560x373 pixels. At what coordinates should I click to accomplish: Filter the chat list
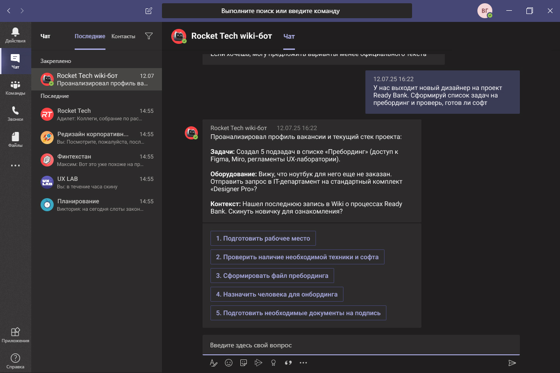point(149,36)
